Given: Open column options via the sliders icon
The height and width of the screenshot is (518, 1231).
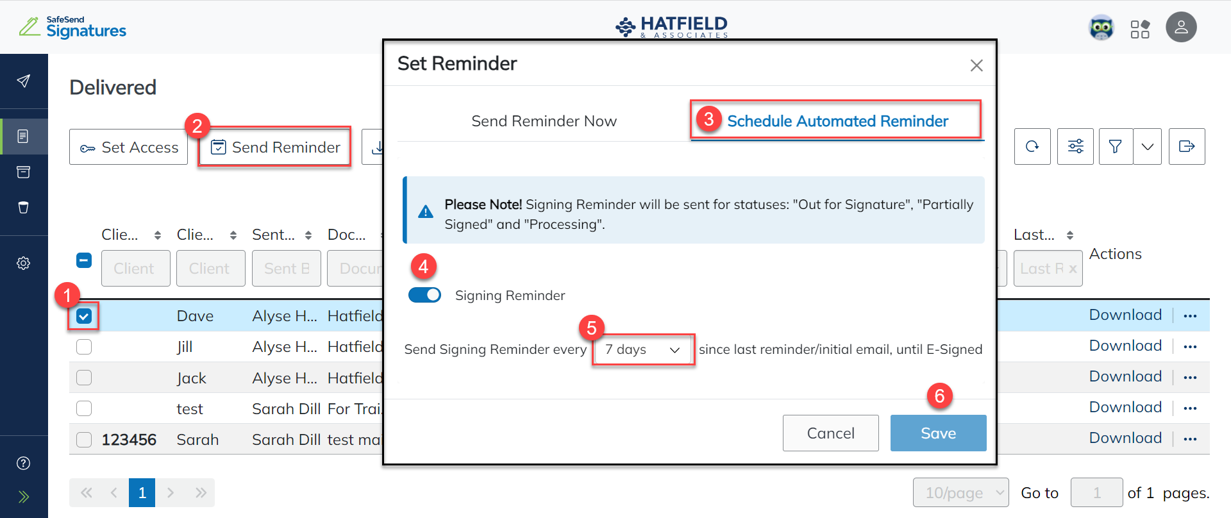Looking at the screenshot, I should [1075, 146].
